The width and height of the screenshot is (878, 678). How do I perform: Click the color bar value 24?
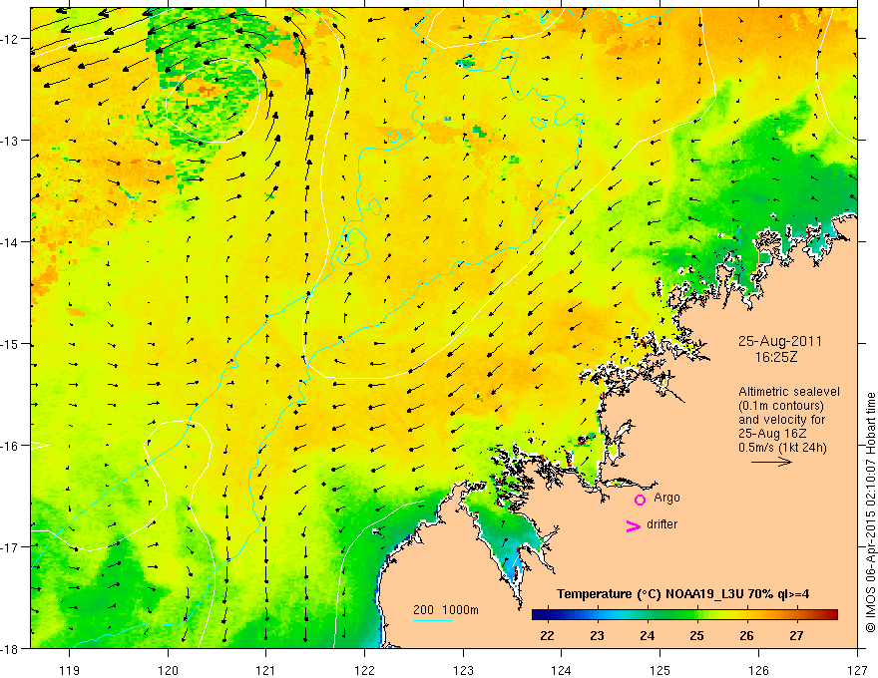tap(647, 635)
